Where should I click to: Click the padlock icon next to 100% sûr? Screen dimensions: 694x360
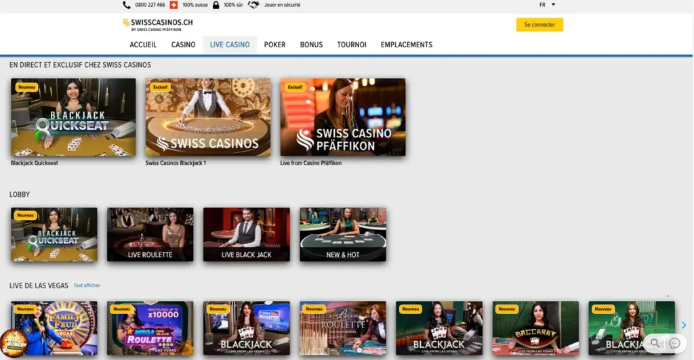[216, 5]
